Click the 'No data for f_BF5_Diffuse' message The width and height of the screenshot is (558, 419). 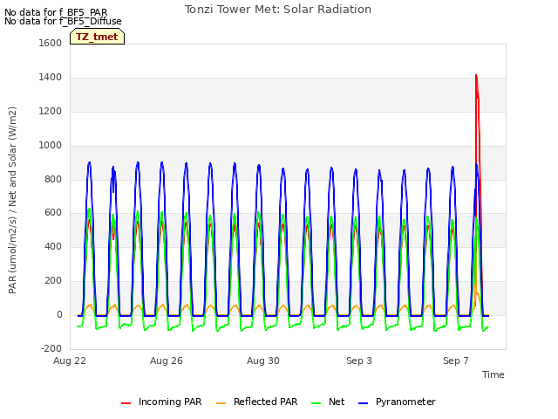pos(63,21)
